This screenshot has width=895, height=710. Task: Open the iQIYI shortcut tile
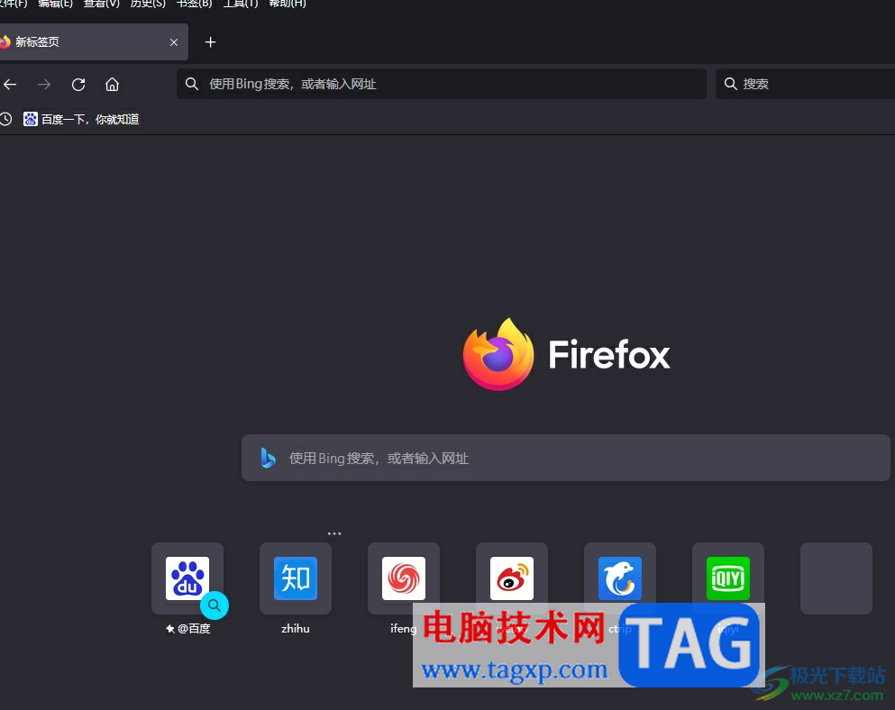(727, 578)
